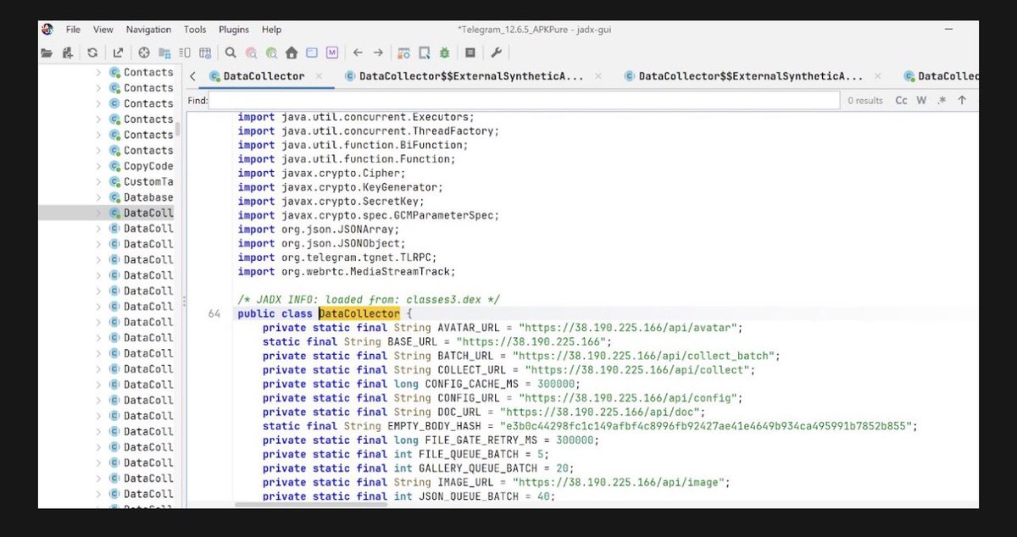Click the Export project toolbar icon
This screenshot has width=1017, height=537.
point(118,53)
